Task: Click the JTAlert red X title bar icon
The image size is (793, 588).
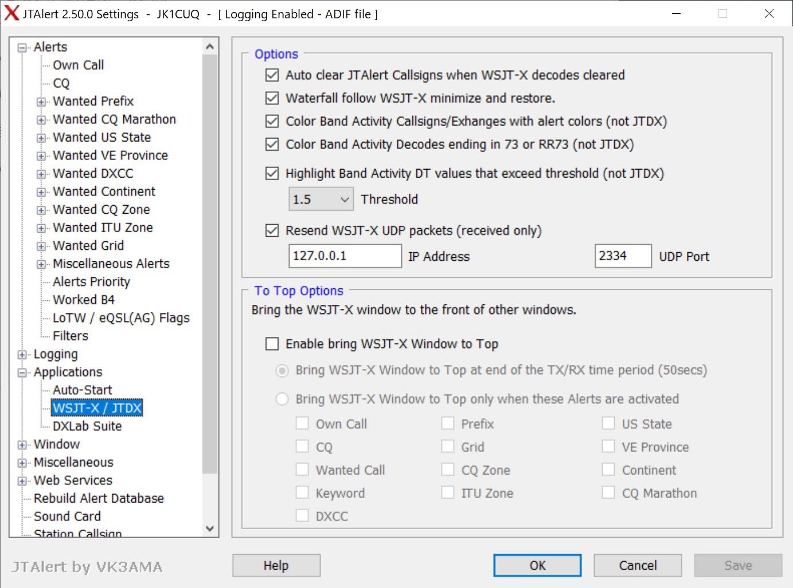Action: point(11,14)
